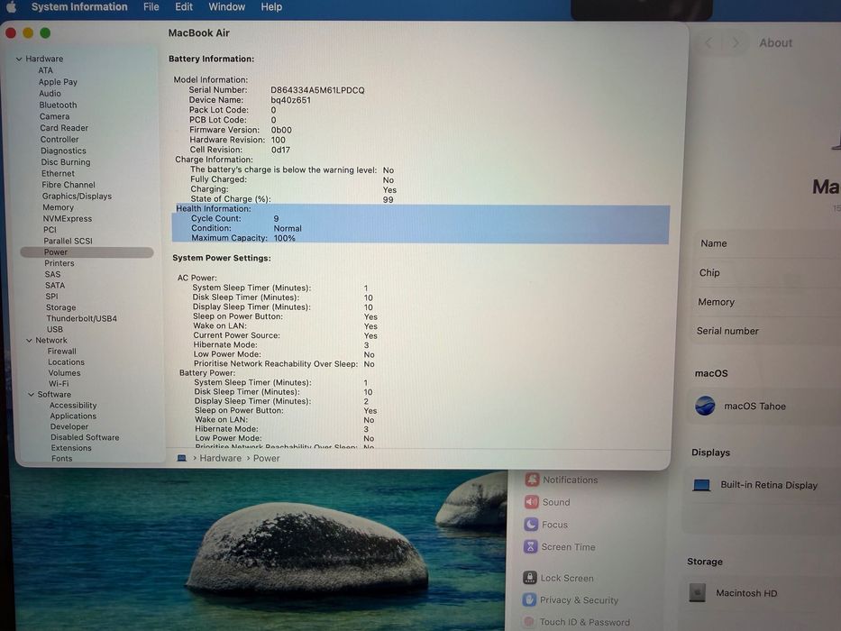Collapse the Hardware section in sidebar
This screenshot has height=631, width=841.
click(x=19, y=59)
